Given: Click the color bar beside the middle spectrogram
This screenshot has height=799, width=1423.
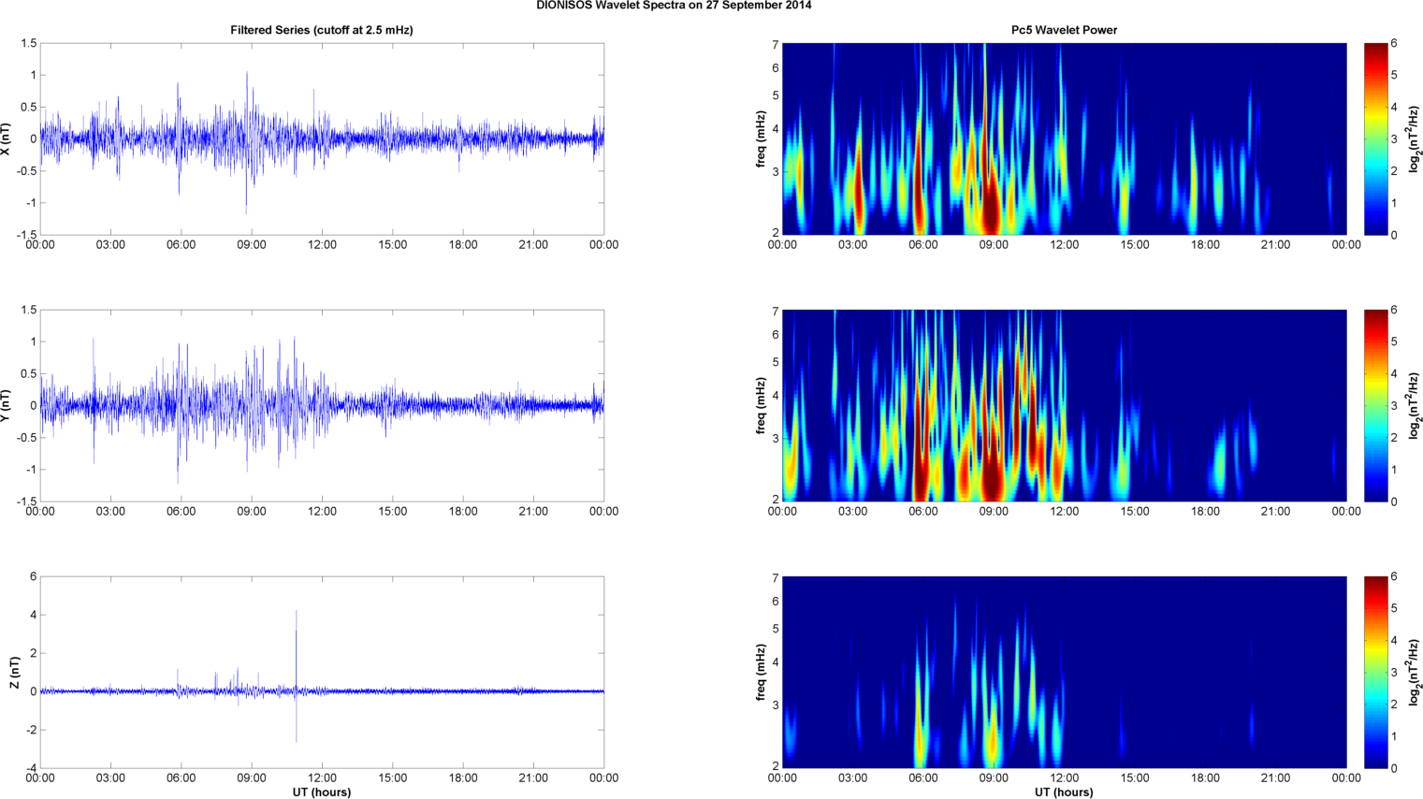Looking at the screenshot, I should pyautogui.click(x=1375, y=405).
